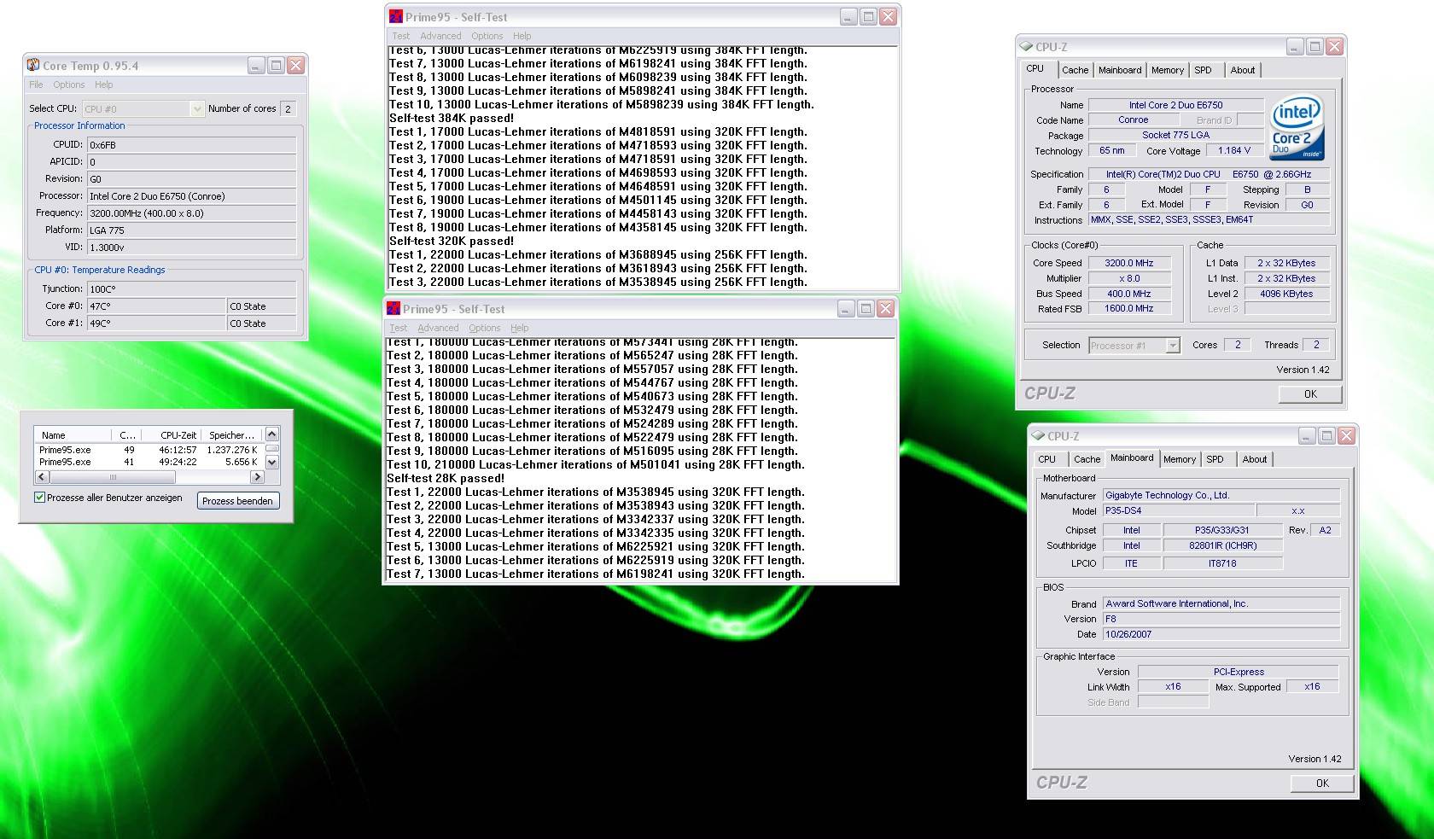Close the lower Prime95 window
Screen dimensions: 1434x839
tap(885, 308)
